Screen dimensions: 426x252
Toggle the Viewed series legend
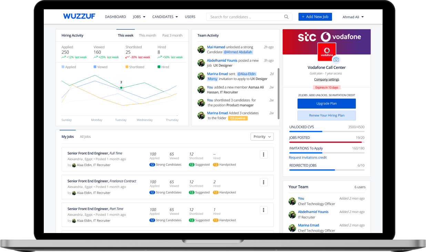click(x=100, y=67)
